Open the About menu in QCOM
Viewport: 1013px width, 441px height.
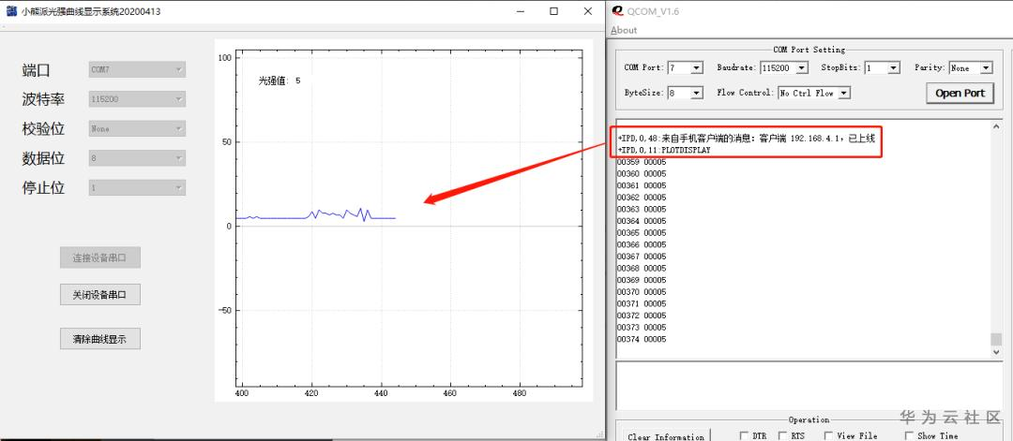(624, 30)
